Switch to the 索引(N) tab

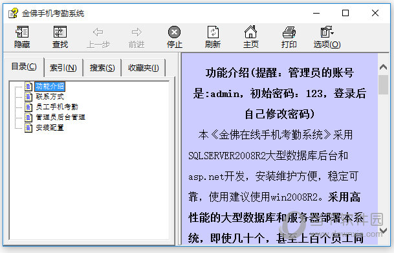[x=63, y=68]
